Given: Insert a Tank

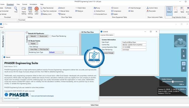Looking at the screenshot, I should click(x=131, y=11).
